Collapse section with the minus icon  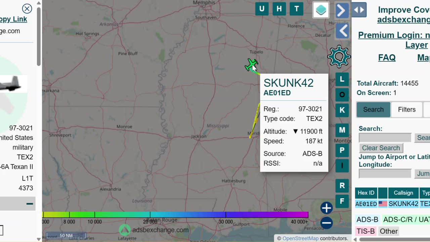point(30,204)
